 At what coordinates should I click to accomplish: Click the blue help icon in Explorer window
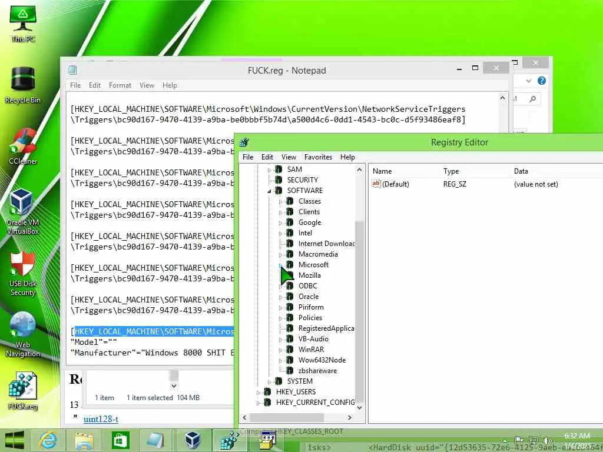coord(542,81)
